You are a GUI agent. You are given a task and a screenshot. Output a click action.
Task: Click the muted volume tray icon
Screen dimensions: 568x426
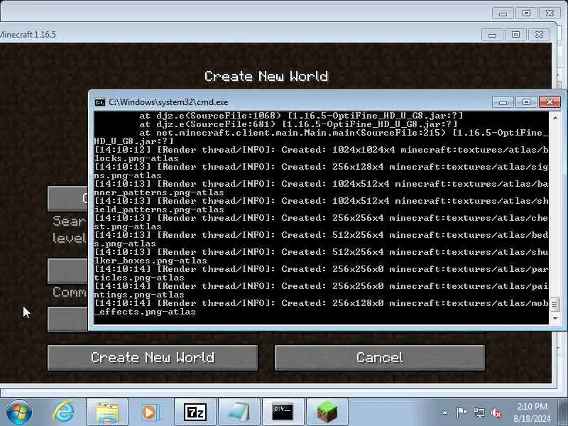click(496, 413)
